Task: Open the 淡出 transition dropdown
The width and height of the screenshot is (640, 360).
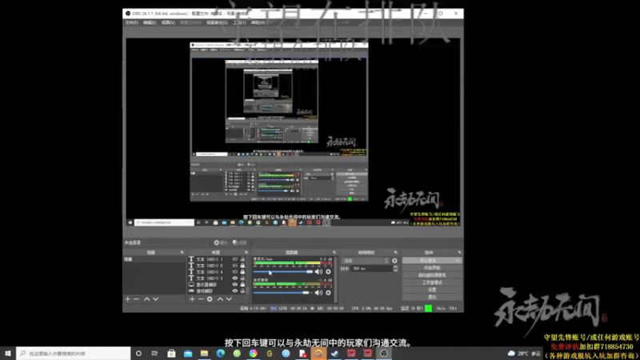Action: pyautogui.click(x=366, y=261)
